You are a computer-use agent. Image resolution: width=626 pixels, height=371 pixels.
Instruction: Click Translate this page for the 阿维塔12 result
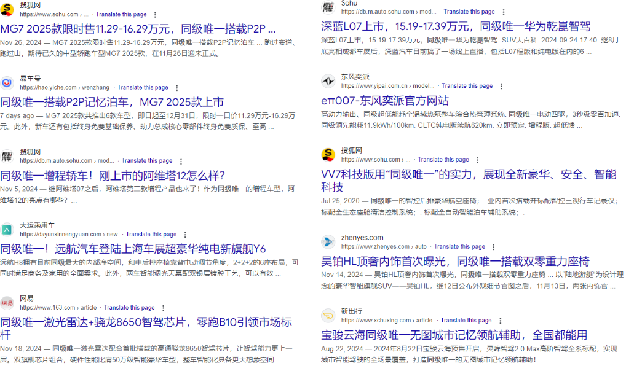pyautogui.click(x=147, y=160)
